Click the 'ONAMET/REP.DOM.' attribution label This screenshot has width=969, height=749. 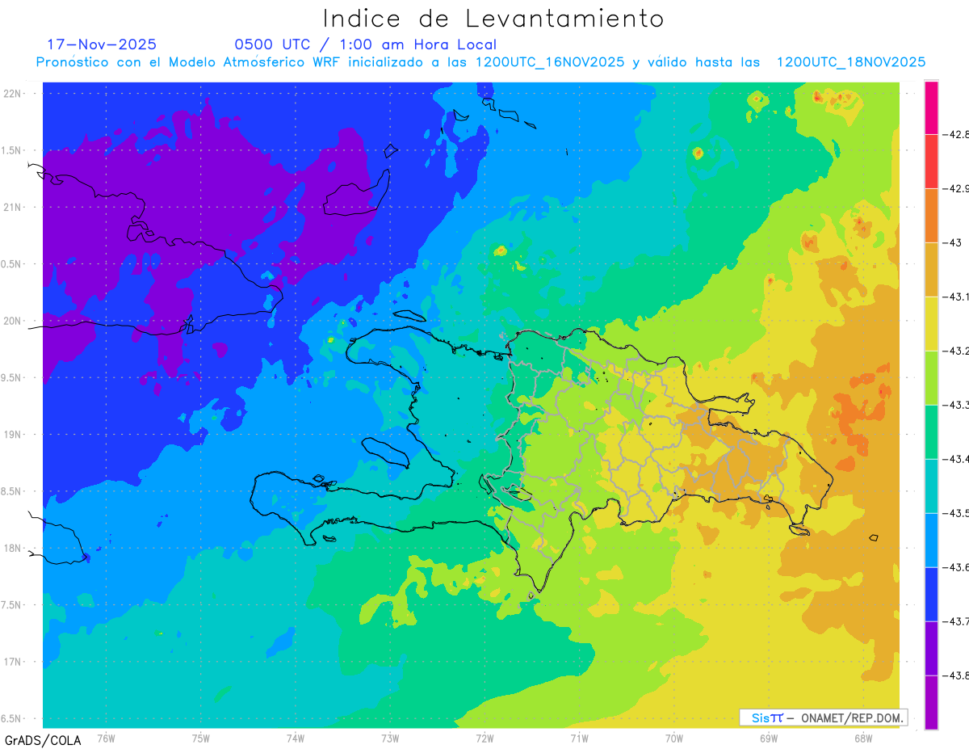click(853, 717)
